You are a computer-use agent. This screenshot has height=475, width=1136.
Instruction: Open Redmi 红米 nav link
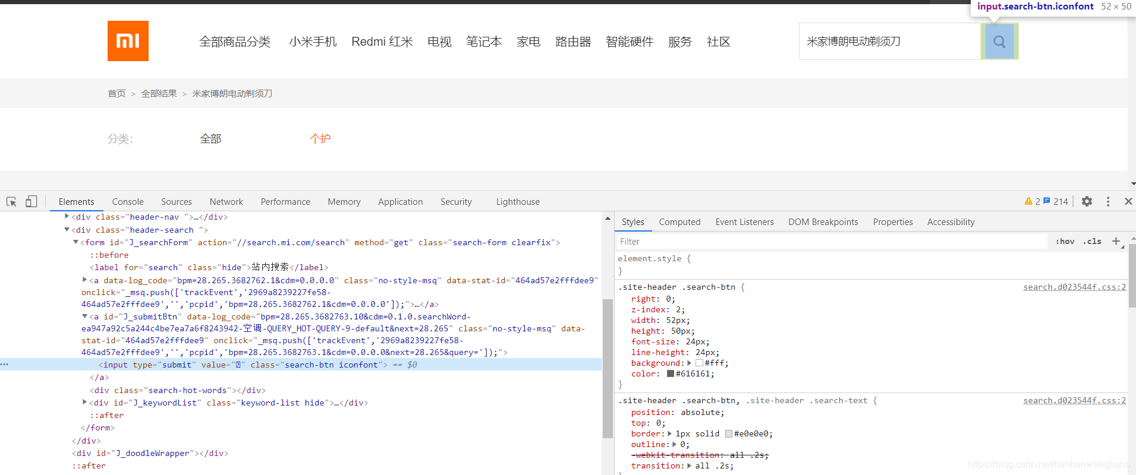382,42
